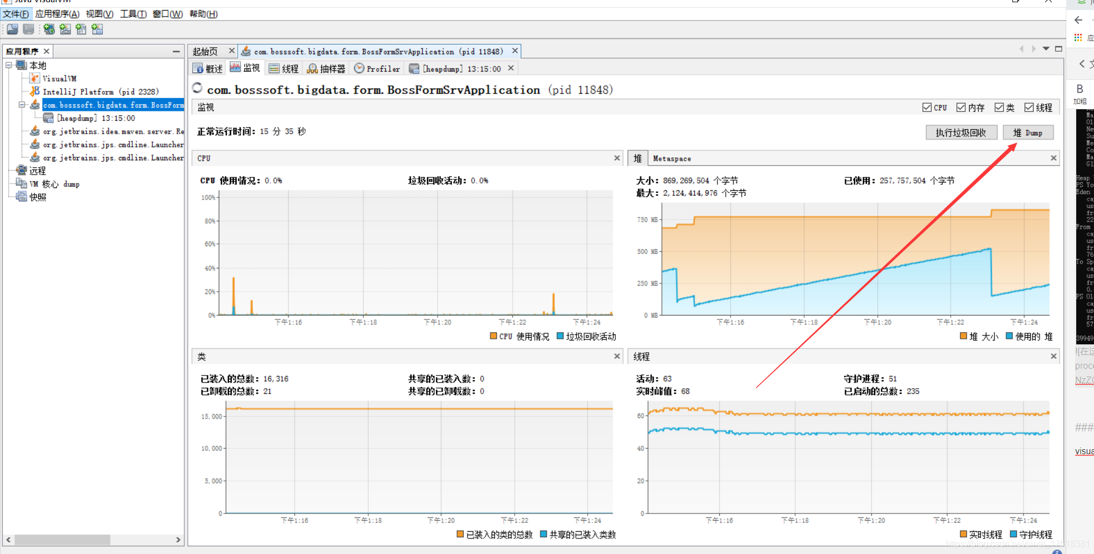Open the 帮助(H) menu
The width and height of the screenshot is (1094, 554).
tap(203, 14)
